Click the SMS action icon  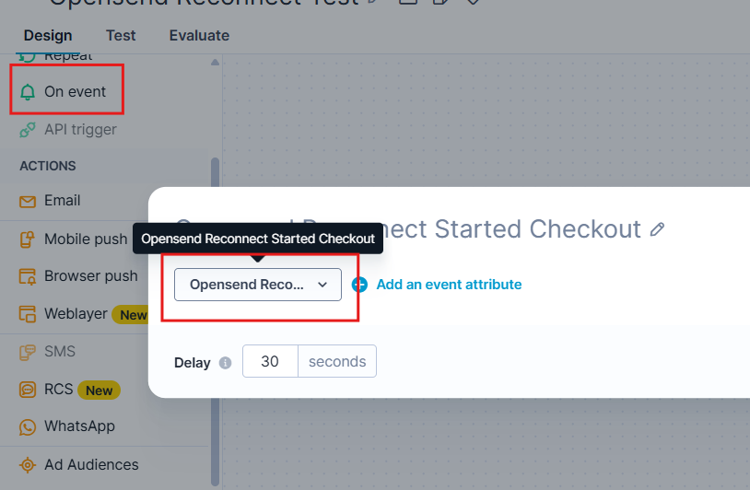coord(28,352)
